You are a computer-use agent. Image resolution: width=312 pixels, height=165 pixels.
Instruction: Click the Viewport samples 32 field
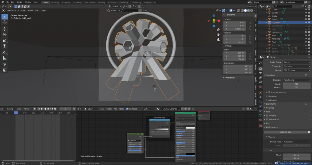(x=296, y=87)
